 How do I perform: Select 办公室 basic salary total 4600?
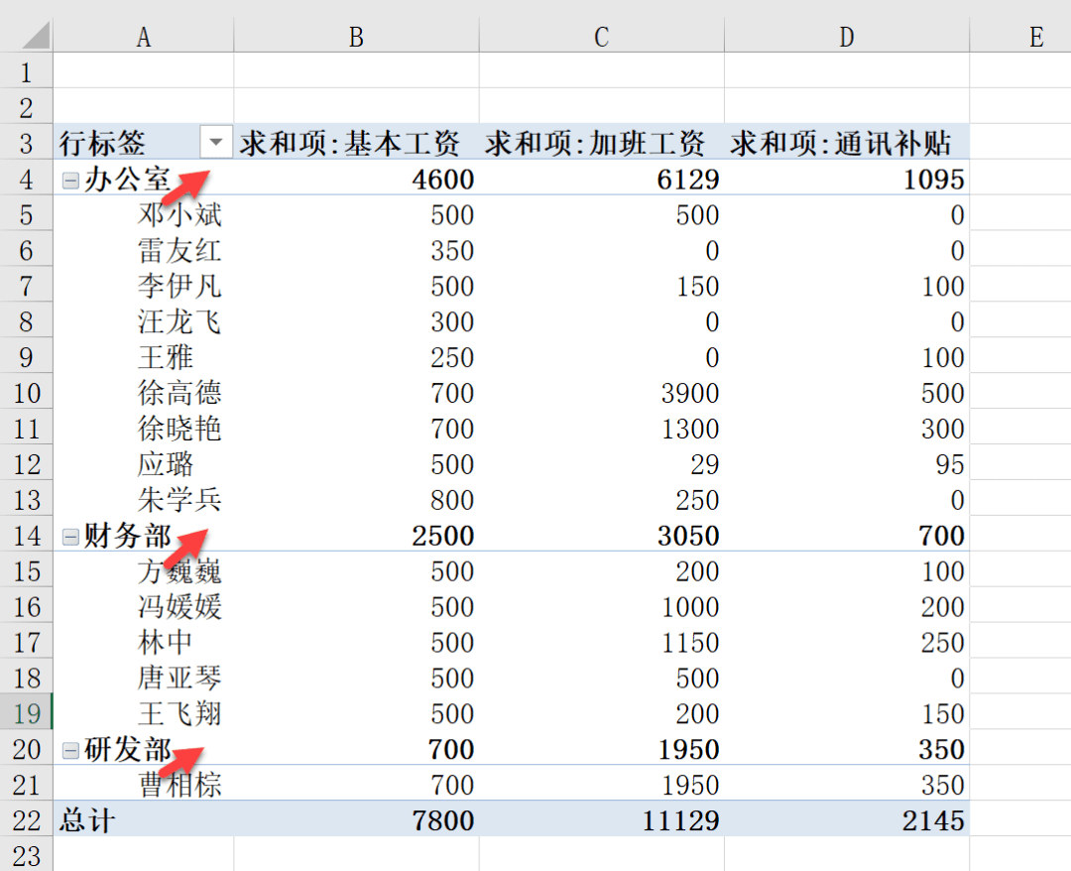coord(357,179)
